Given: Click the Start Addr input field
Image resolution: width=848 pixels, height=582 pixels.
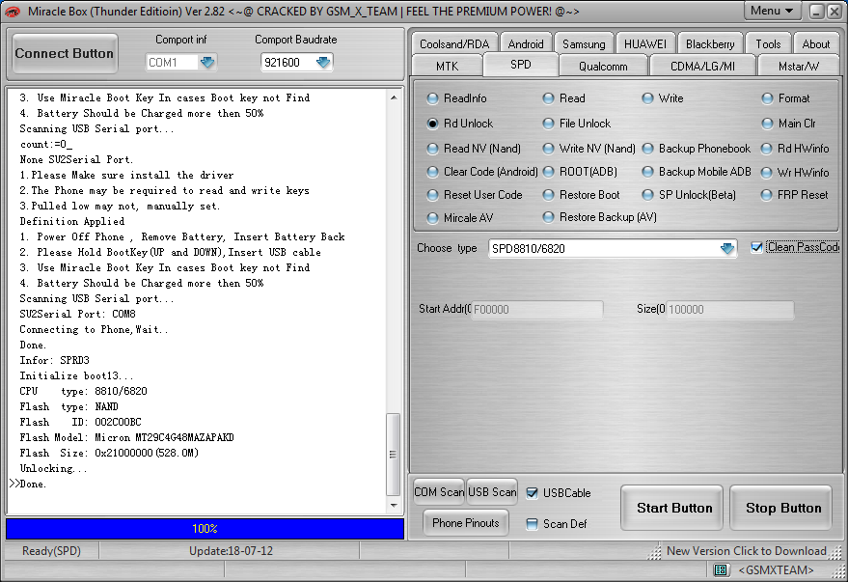Looking at the screenshot, I should 536,310.
